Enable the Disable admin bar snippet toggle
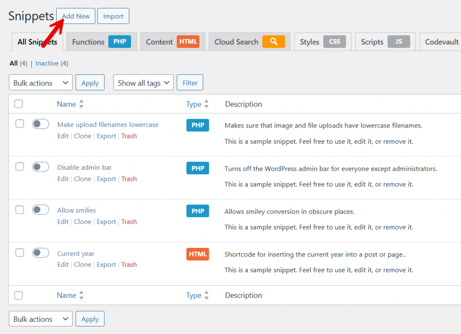Viewport: 461px width, 334px height. point(41,167)
